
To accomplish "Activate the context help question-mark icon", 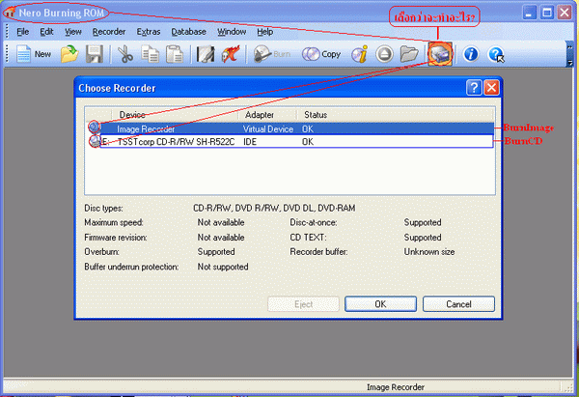I will 496,54.
